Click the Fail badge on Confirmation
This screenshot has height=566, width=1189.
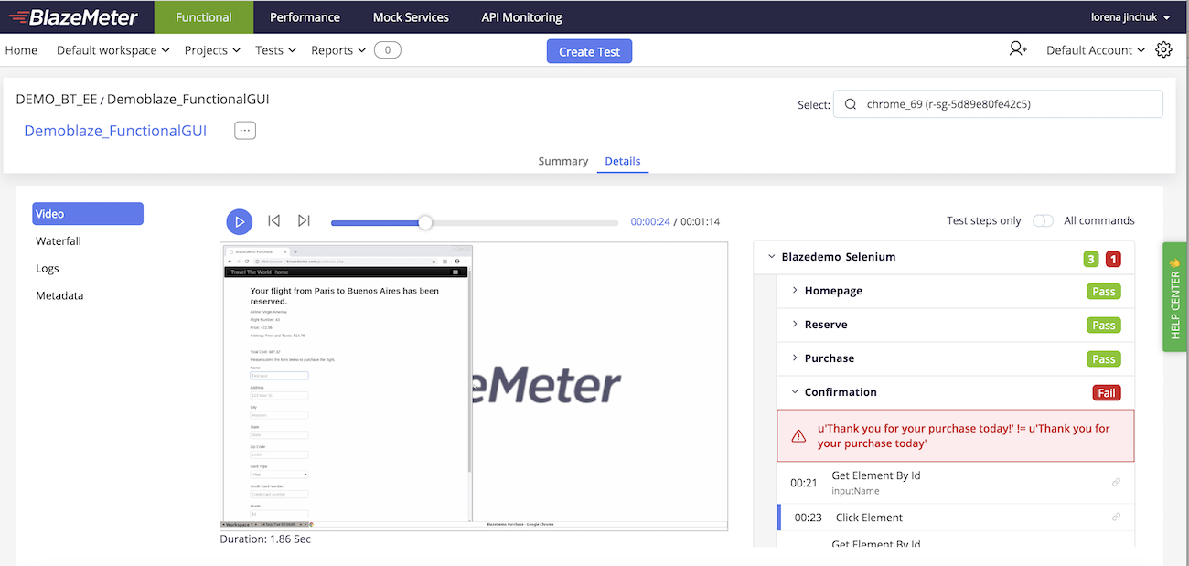[1107, 393]
